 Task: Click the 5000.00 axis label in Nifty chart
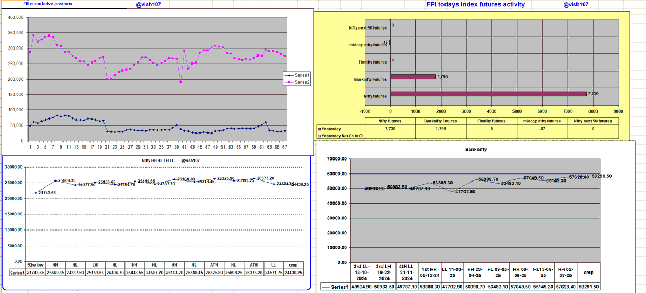click(15, 246)
